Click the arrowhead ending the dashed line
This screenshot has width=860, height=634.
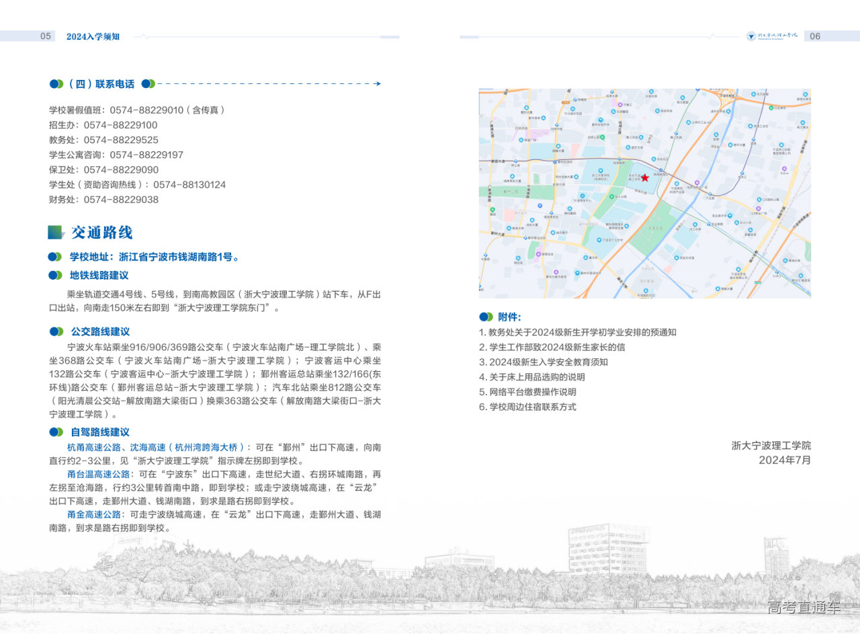tap(378, 84)
